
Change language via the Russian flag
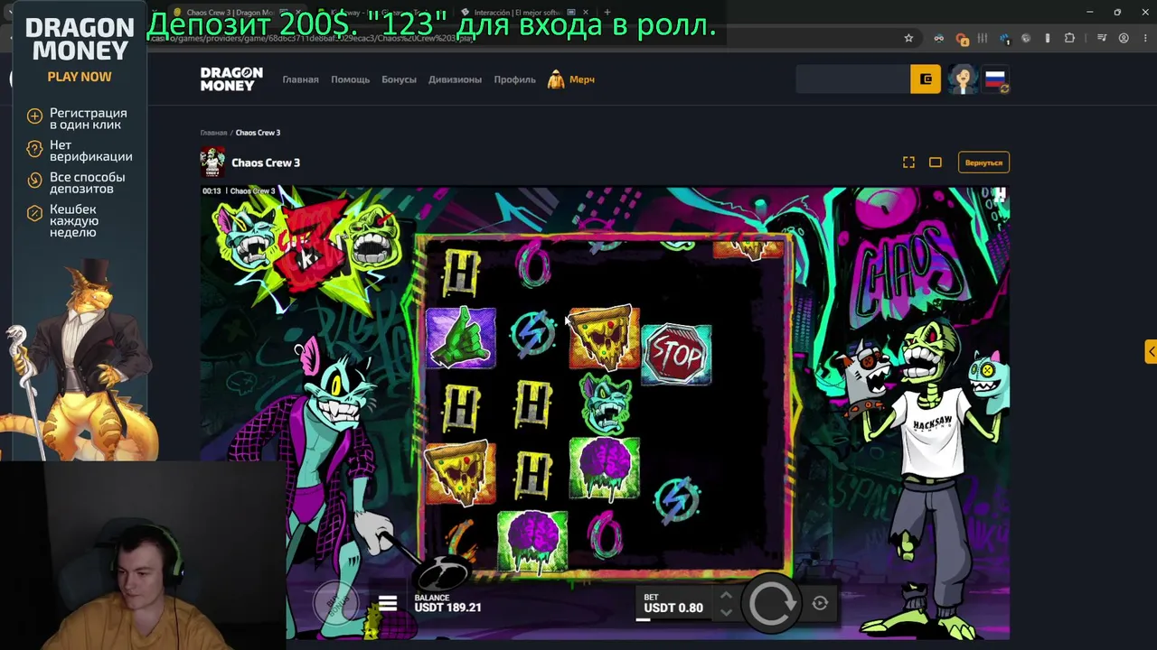[x=995, y=79]
